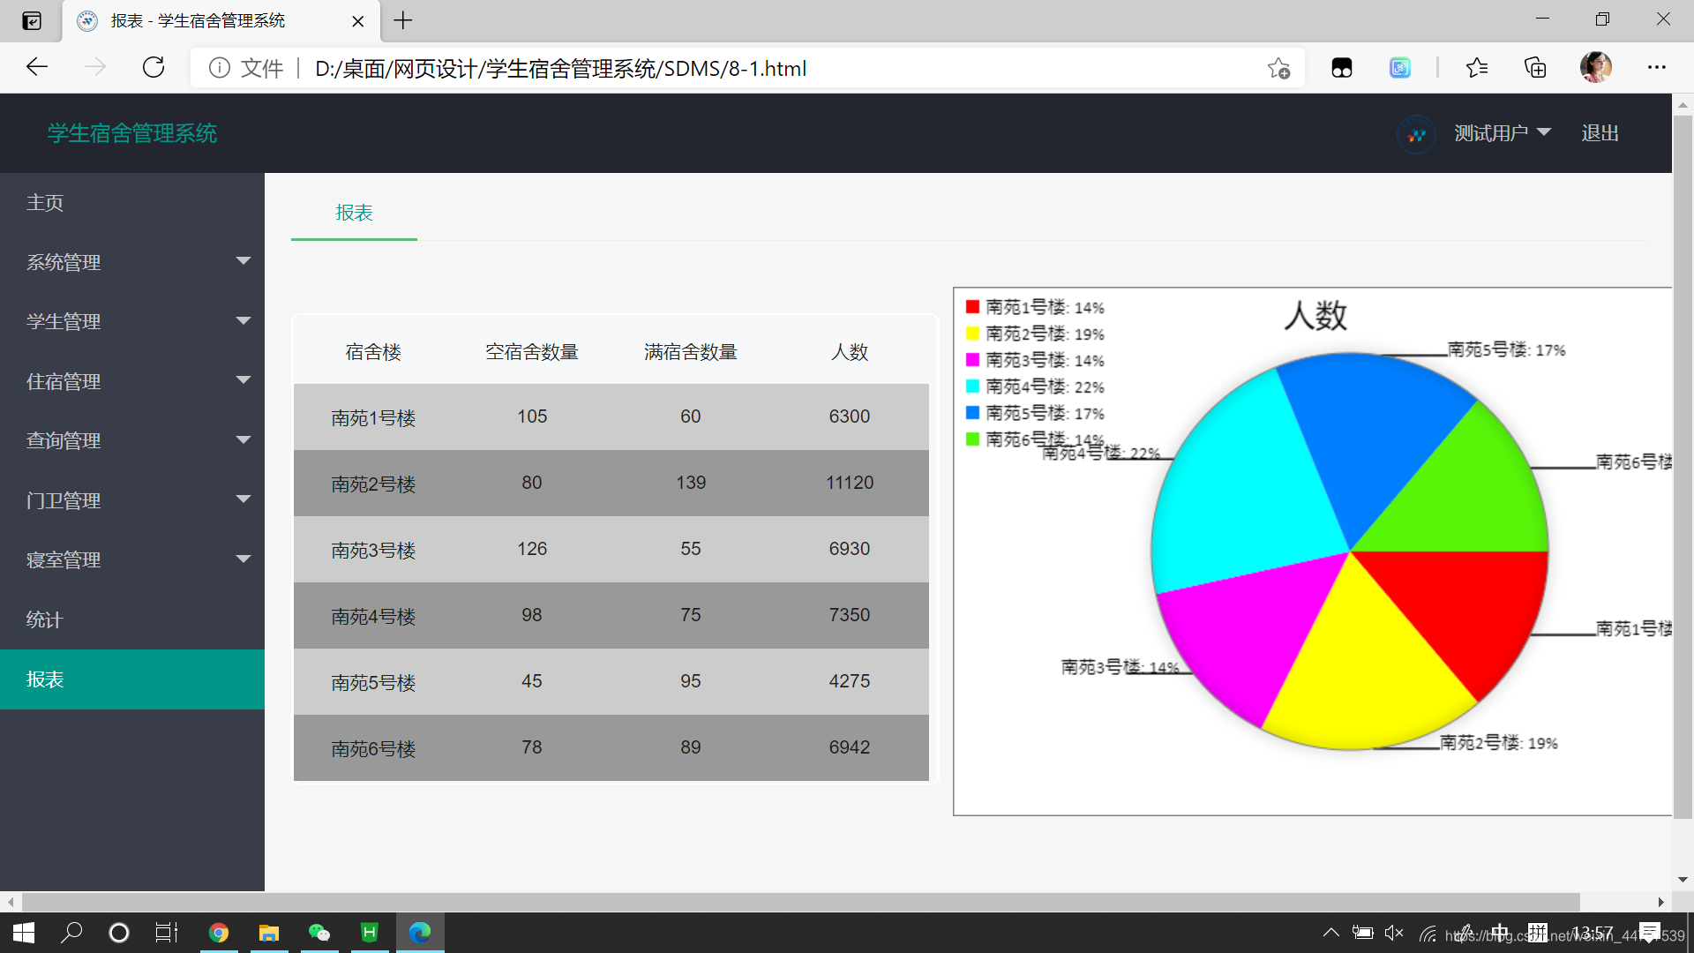Image resolution: width=1694 pixels, height=953 pixels.
Task: Toggle the 南苑2号楼 yellow legend entry
Action: click(1034, 334)
